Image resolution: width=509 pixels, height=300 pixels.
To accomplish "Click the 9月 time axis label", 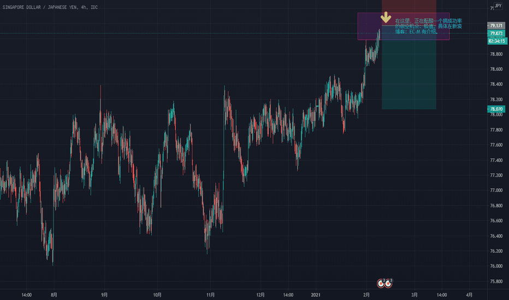I will [104, 295].
